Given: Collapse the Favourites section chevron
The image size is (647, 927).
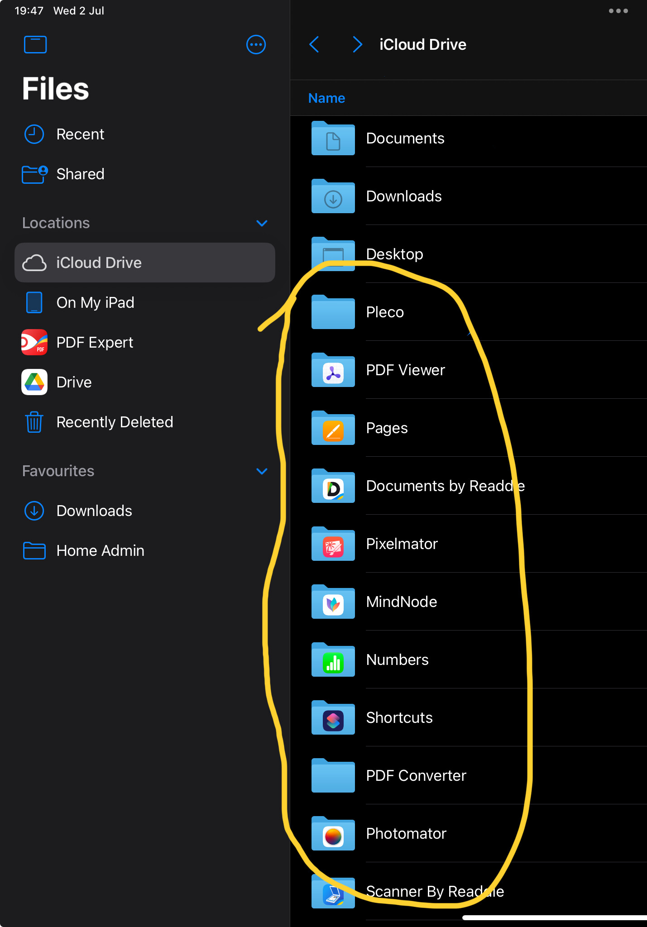Looking at the screenshot, I should tap(262, 471).
